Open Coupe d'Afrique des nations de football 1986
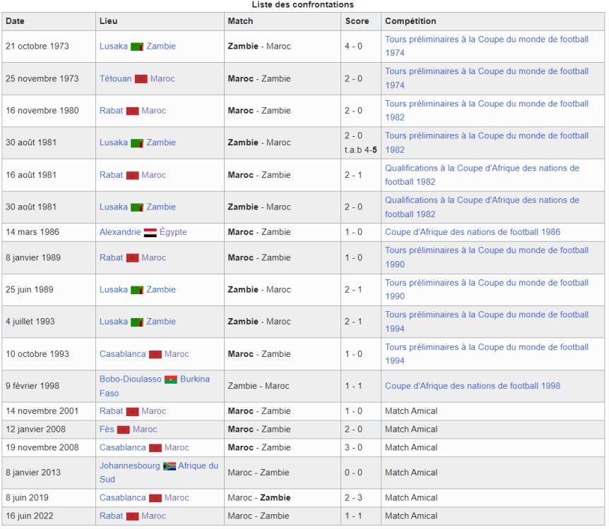609x529 pixels. (x=472, y=232)
